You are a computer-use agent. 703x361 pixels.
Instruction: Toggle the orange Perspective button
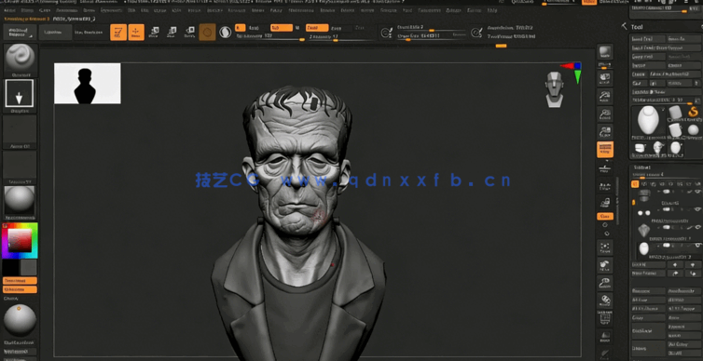(x=605, y=150)
